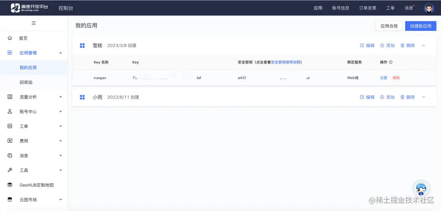
Task: Click the 高德开放平台 logo
Action: pos(29,8)
